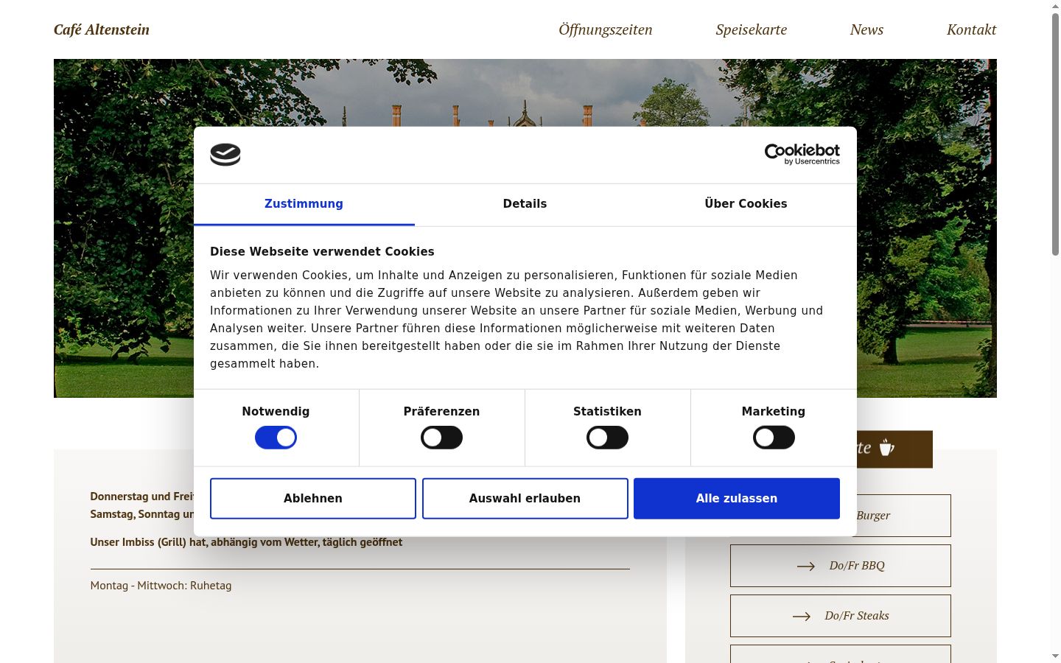Click the 'Unser Imbiss (Grill)' weather notice text
1061x663 pixels.
246,542
